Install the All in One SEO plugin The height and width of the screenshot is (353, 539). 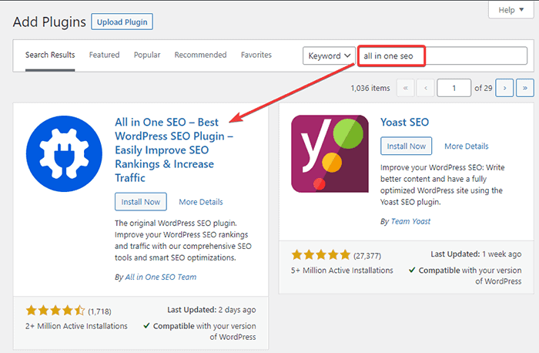[x=141, y=202]
